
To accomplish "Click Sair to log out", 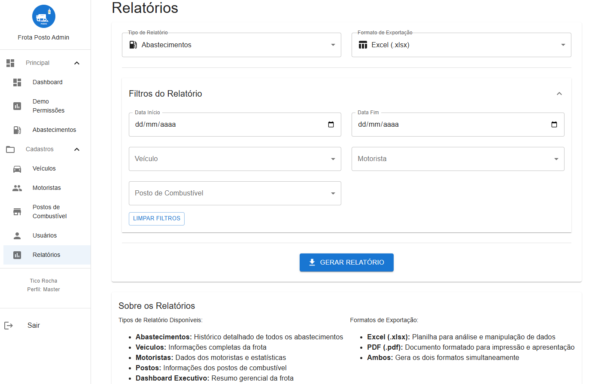I will click(x=33, y=326).
